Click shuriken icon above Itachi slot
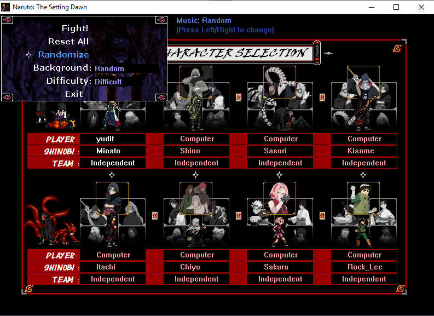This screenshot has width=434, height=316. [x=112, y=175]
